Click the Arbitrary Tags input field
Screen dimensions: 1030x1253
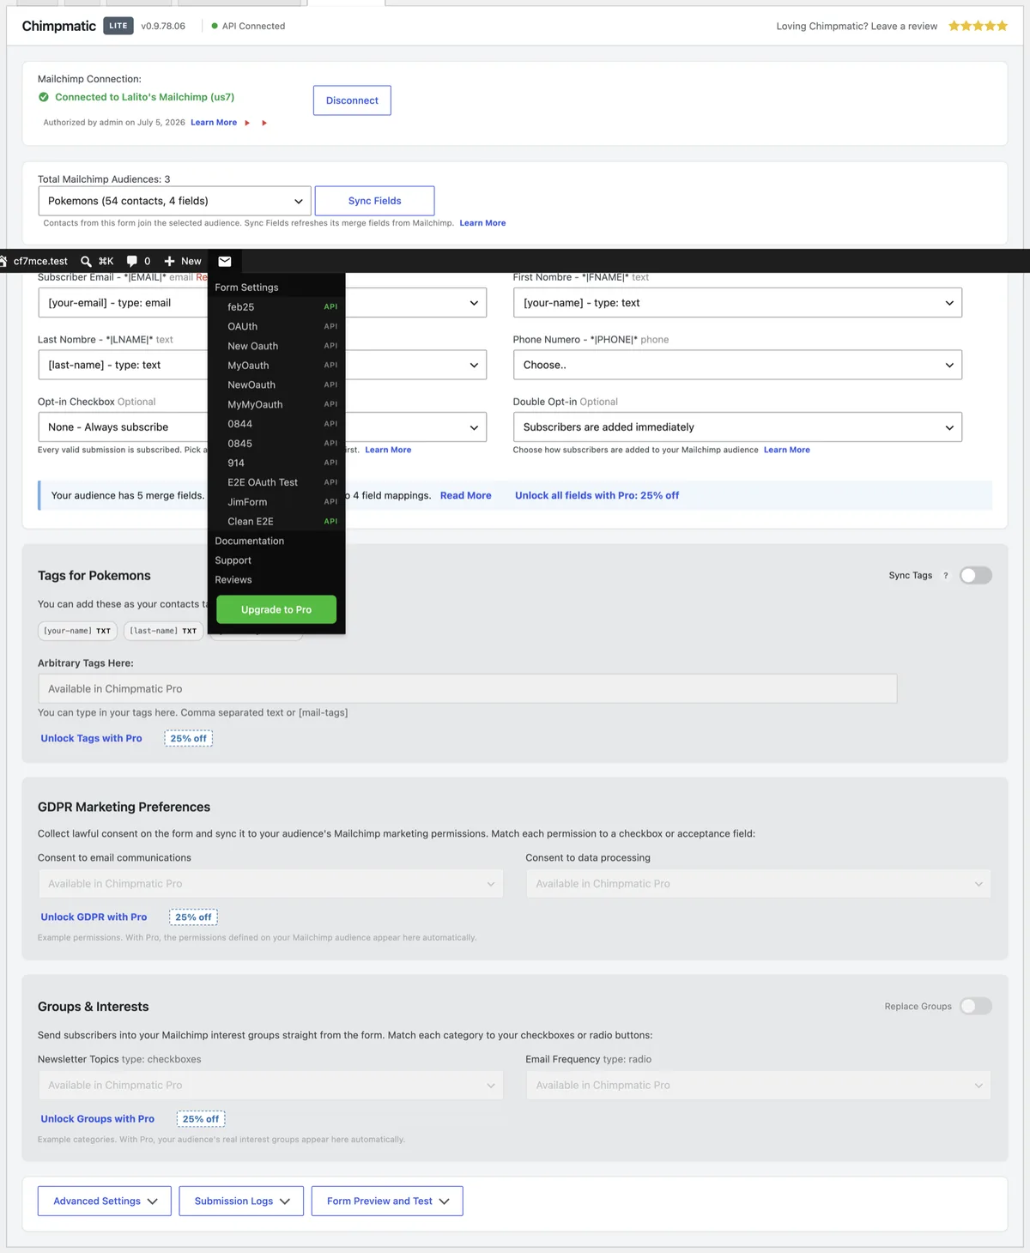coord(468,689)
